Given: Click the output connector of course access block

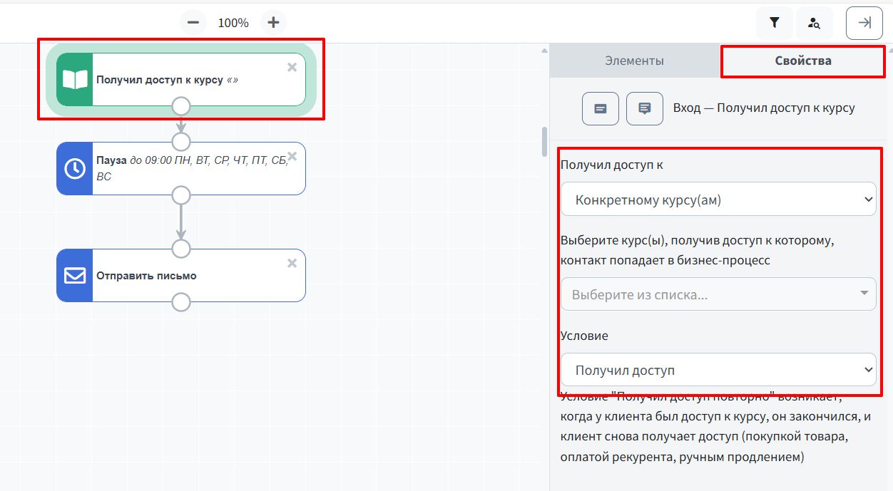Looking at the screenshot, I should 181,106.
